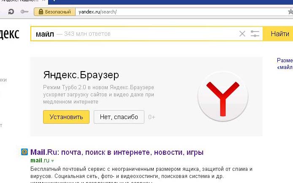Click the Mail.Ru favicon next to result
Screen dimensions: 293x183
click(x=24, y=152)
